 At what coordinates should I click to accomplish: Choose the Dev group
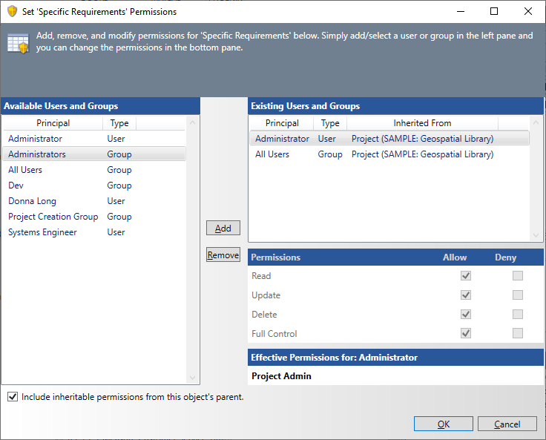coord(16,185)
